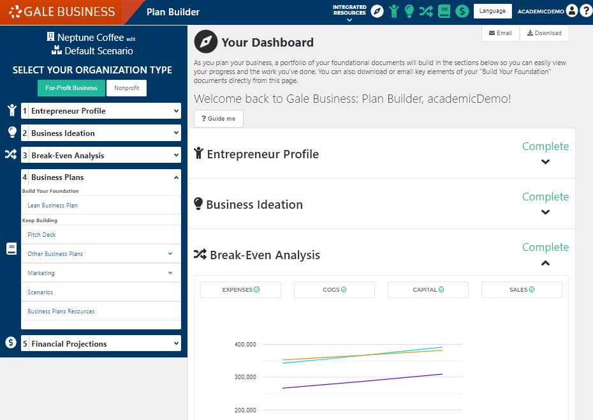593x420 pixels.
Task: Open Entrepreneur Profile person icon in header
Action: 393,11
